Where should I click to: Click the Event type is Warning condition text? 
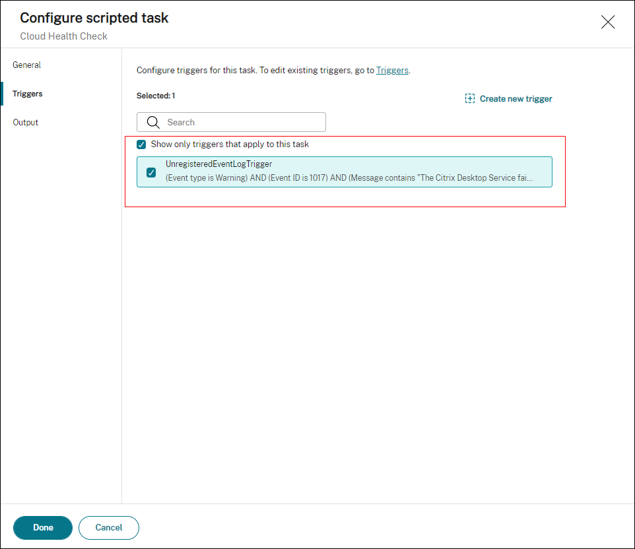click(x=349, y=178)
